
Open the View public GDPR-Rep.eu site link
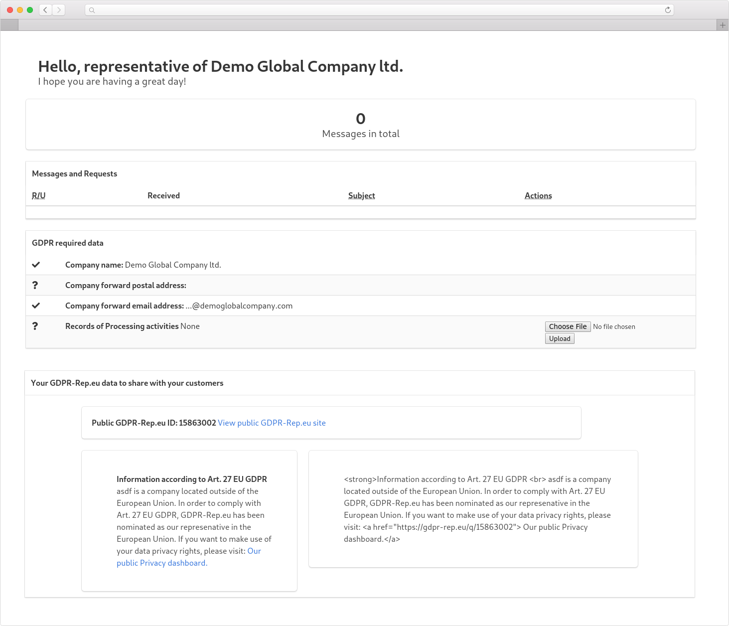pyautogui.click(x=272, y=423)
